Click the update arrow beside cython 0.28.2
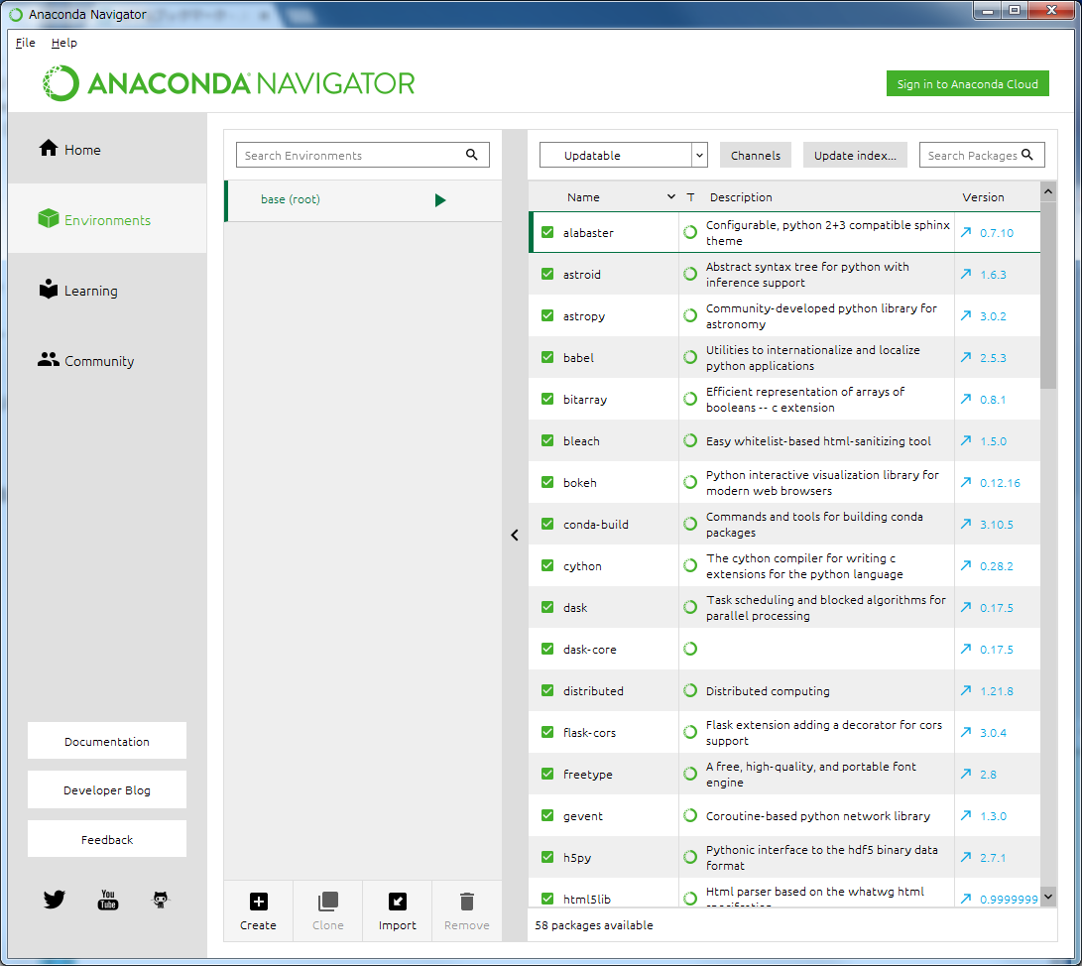The width and height of the screenshot is (1082, 966). coord(966,565)
